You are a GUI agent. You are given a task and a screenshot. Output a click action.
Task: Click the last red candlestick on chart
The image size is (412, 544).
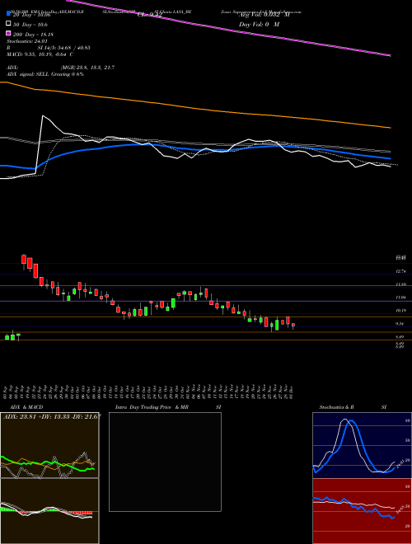pos(293,326)
